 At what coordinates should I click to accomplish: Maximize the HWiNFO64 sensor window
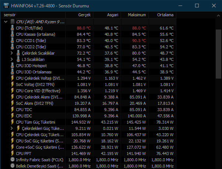click(x=197, y=6)
